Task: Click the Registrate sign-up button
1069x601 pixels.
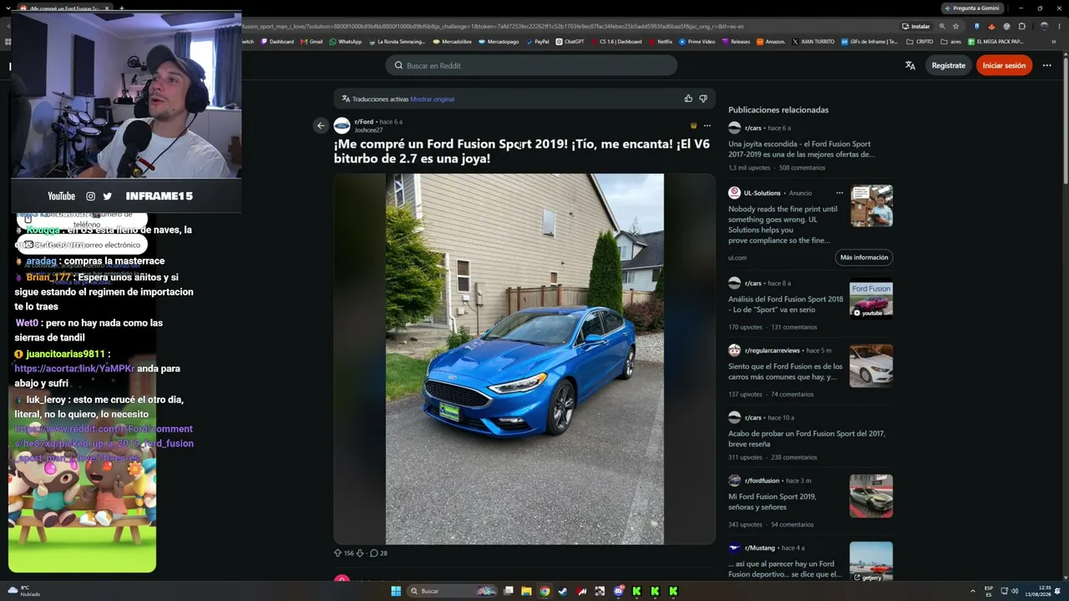Action: [949, 65]
